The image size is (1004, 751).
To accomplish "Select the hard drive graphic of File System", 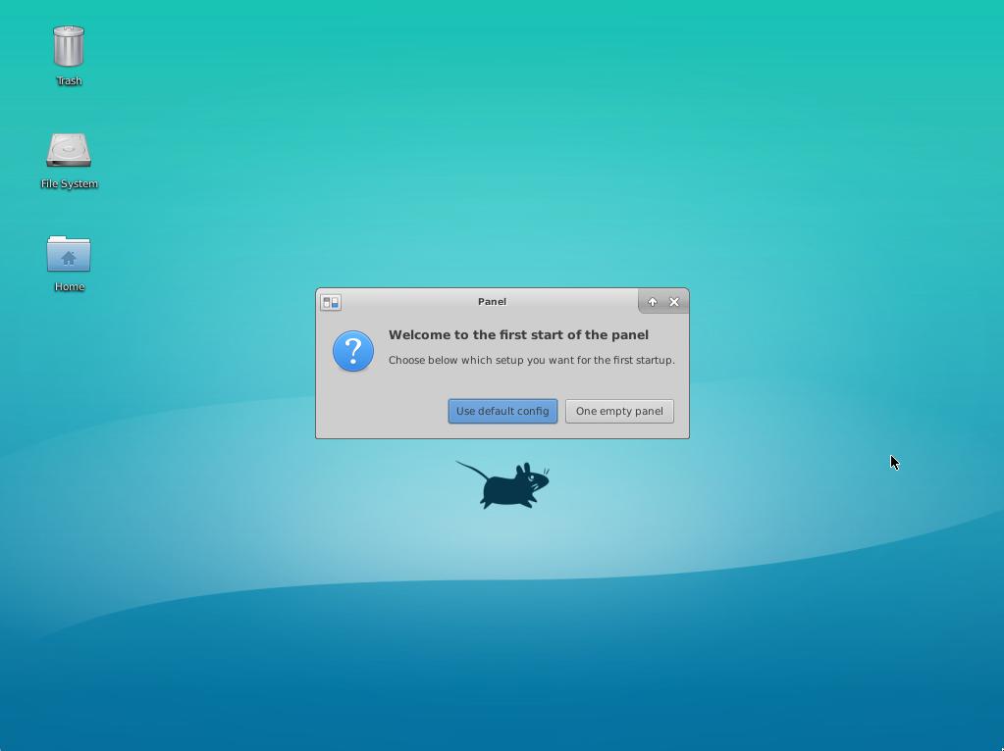I will coord(69,149).
